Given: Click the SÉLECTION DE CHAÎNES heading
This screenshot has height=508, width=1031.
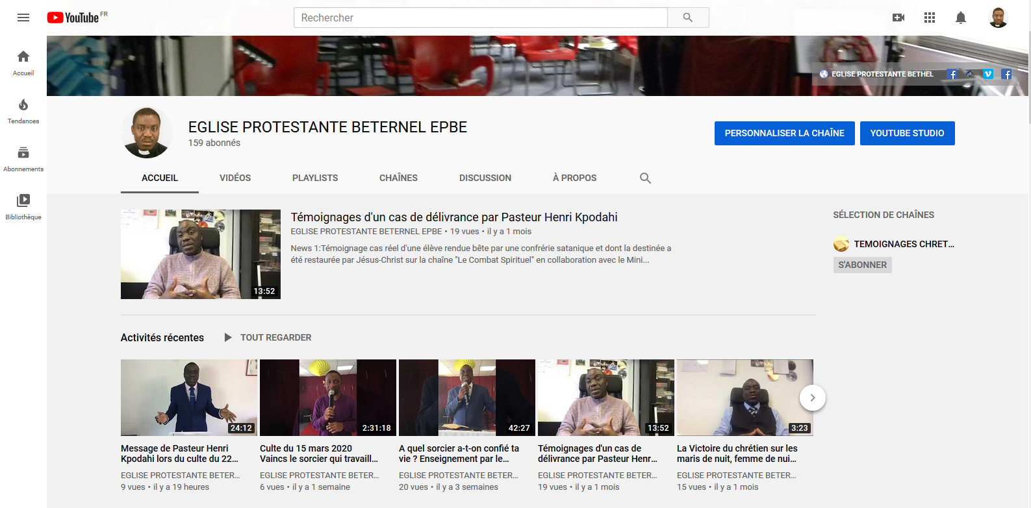Looking at the screenshot, I should (884, 215).
